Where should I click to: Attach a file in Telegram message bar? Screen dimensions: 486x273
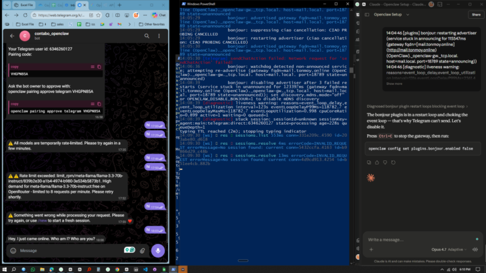(142, 251)
